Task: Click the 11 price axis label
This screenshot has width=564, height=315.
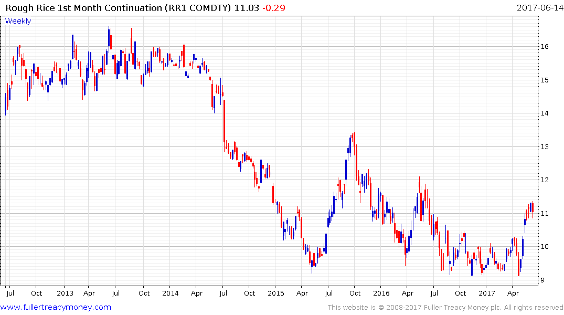Action: [544, 214]
